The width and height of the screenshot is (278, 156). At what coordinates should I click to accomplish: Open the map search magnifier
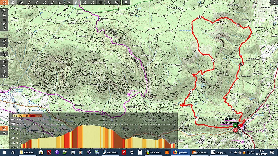4,11
